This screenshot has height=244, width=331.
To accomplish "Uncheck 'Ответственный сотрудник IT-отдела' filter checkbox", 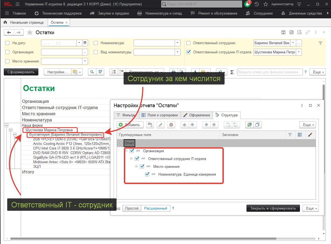I will 188,52.
